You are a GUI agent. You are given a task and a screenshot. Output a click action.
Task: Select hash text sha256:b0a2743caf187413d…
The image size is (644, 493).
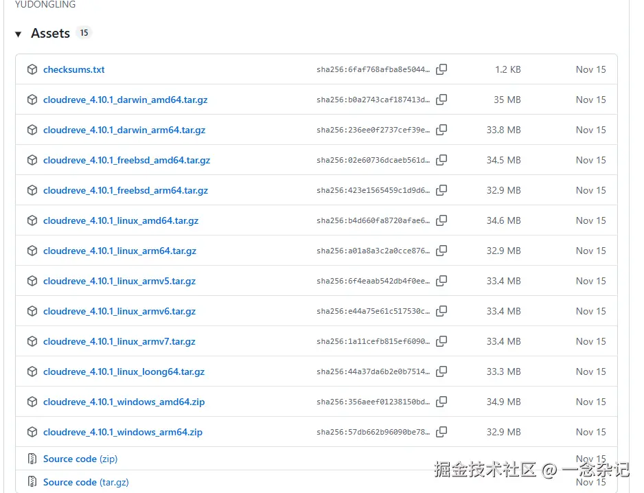click(373, 100)
